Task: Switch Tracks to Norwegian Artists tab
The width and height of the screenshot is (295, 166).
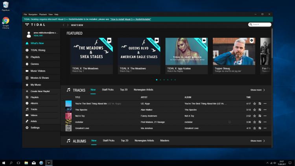Action: (x=143, y=90)
